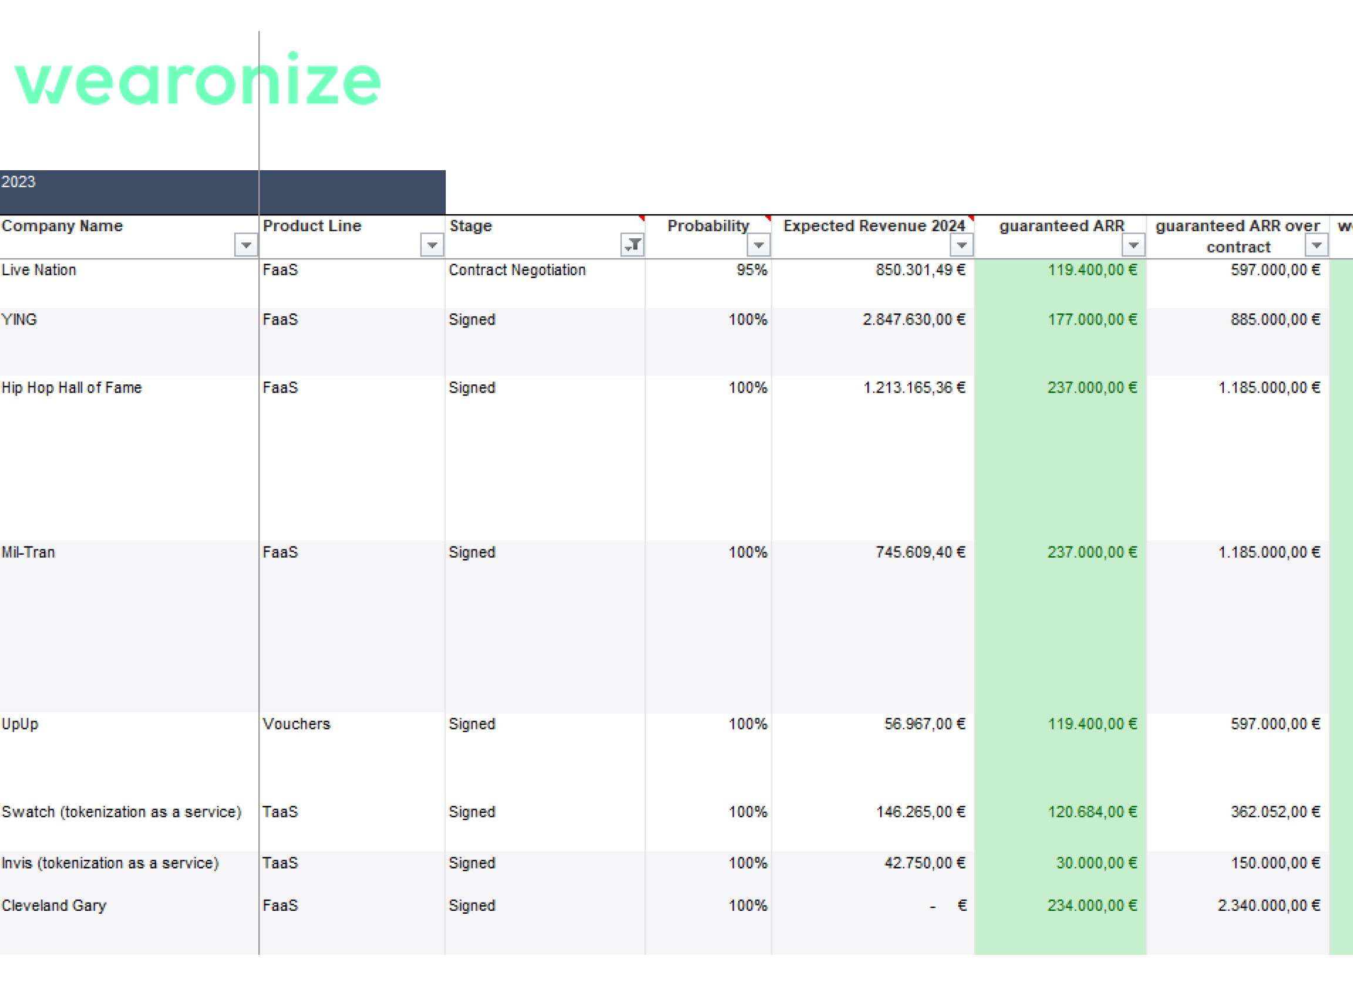Select the Contract Negotiation stage cell
Image resolution: width=1353 pixels, height=986 pixels.
pos(544,283)
